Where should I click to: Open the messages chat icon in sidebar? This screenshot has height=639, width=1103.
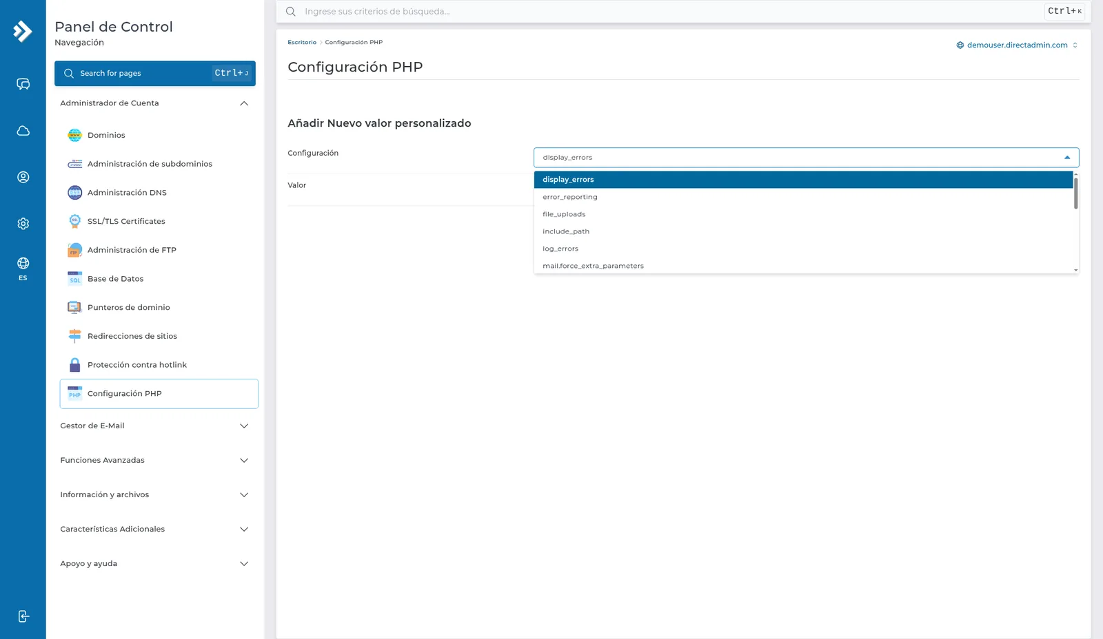23,84
